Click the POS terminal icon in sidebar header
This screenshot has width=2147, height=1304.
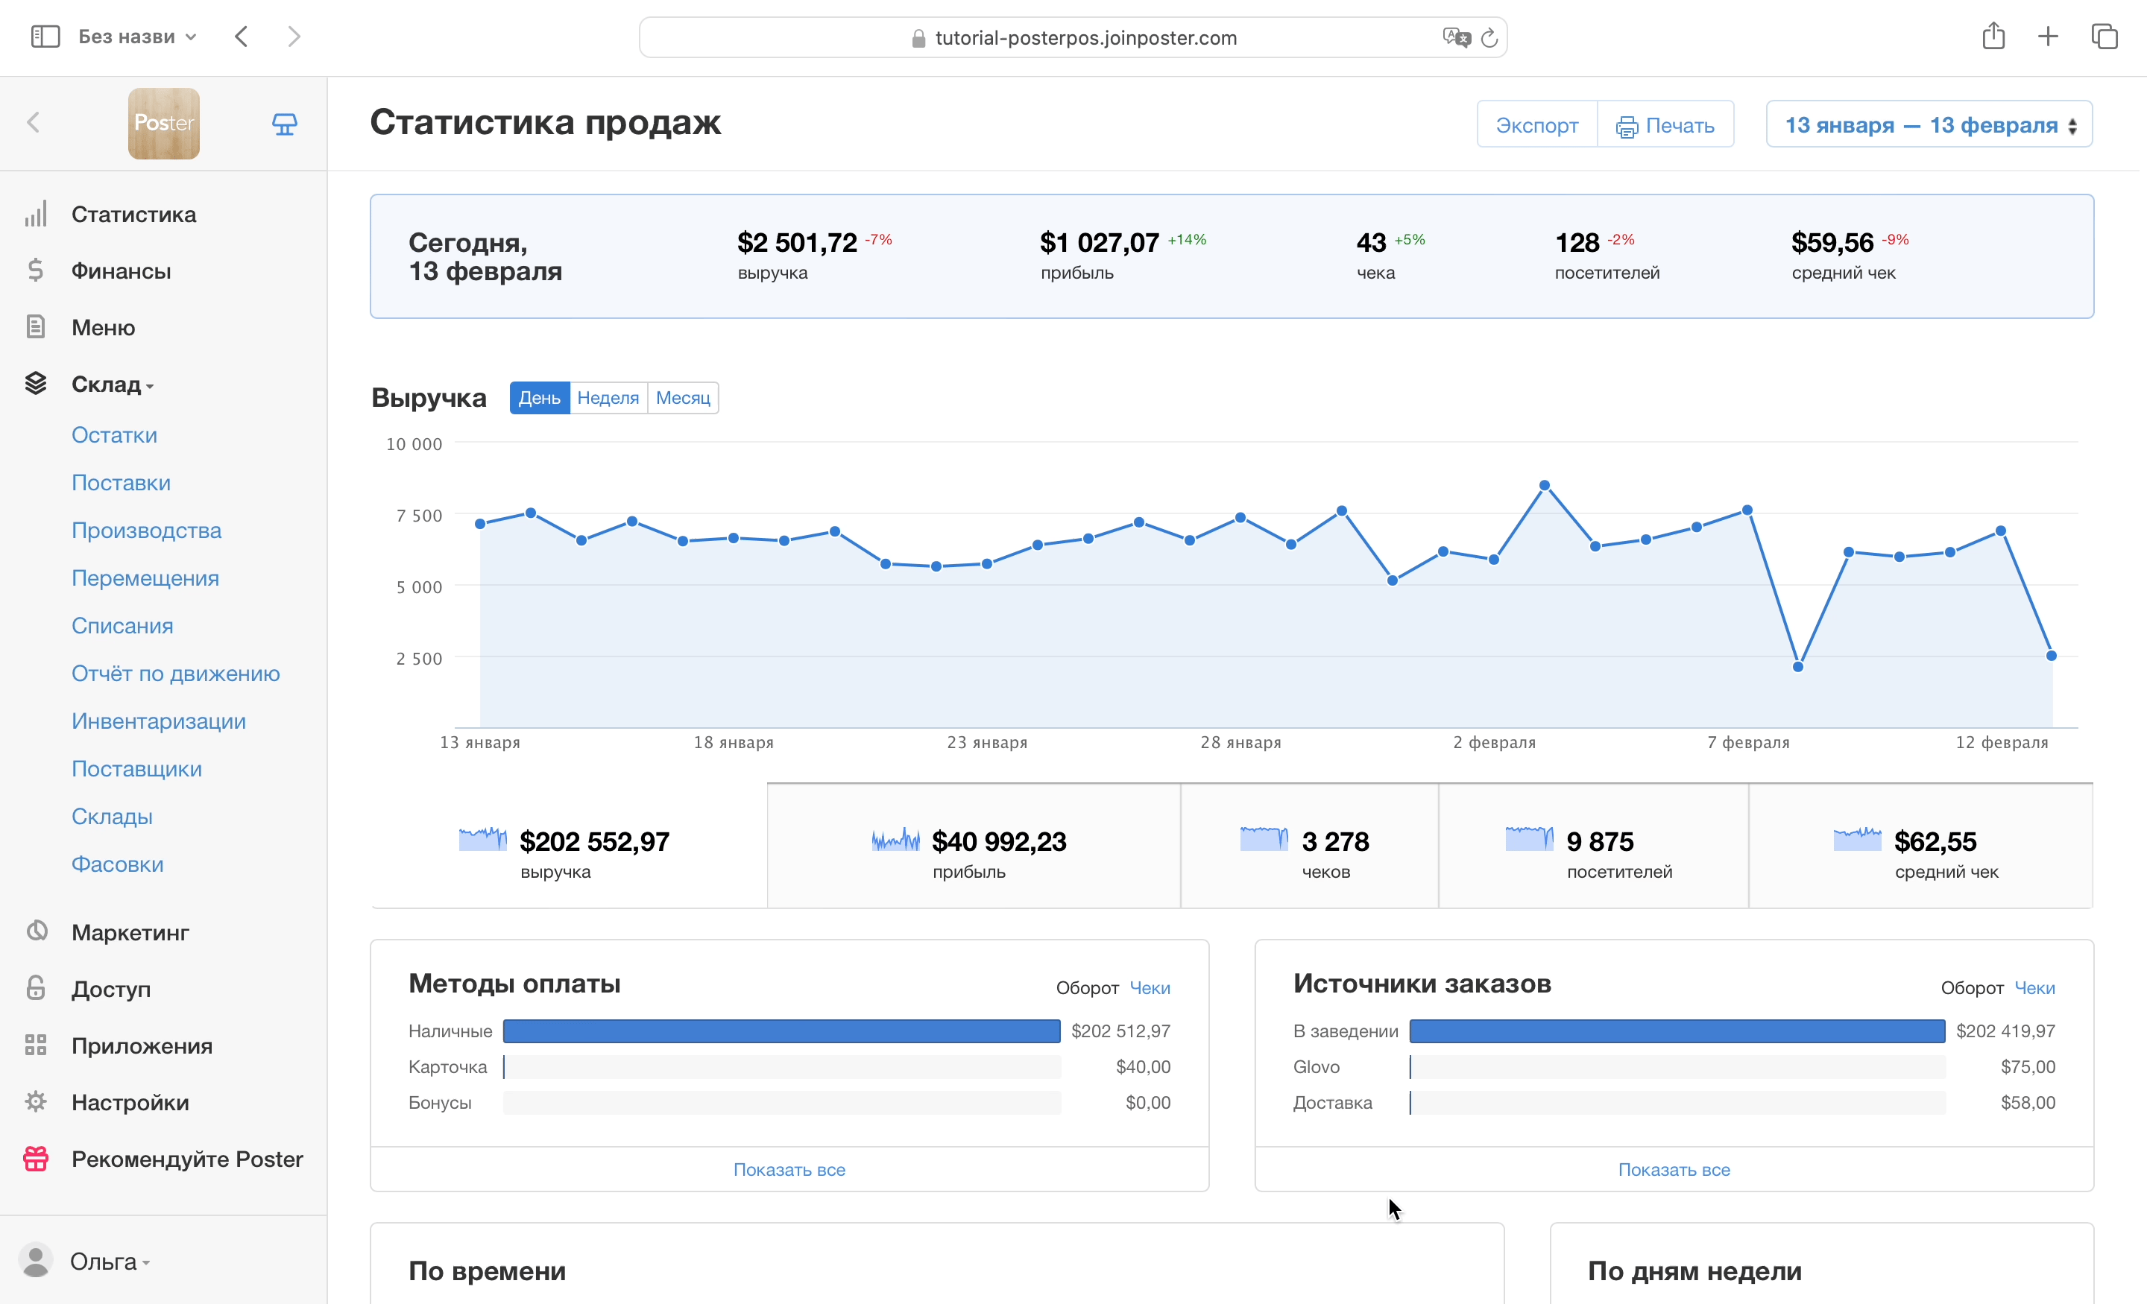[x=284, y=124]
